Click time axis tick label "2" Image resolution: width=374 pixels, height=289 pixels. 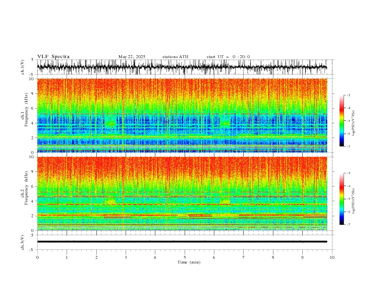pyautogui.click(x=96, y=257)
